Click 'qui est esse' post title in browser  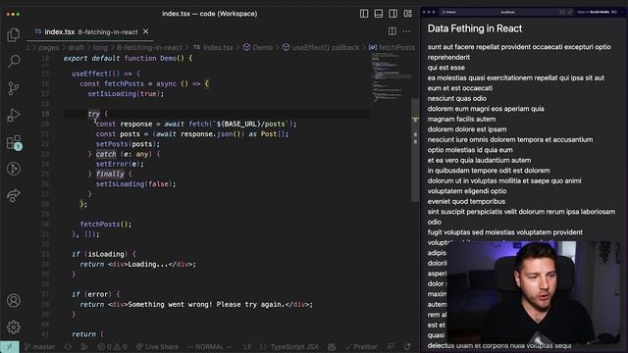(x=446, y=68)
